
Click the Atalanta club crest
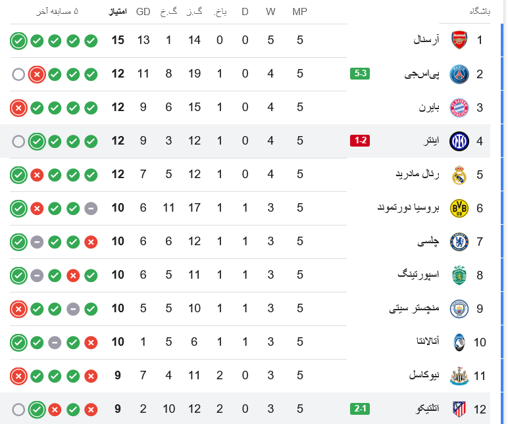click(x=459, y=342)
